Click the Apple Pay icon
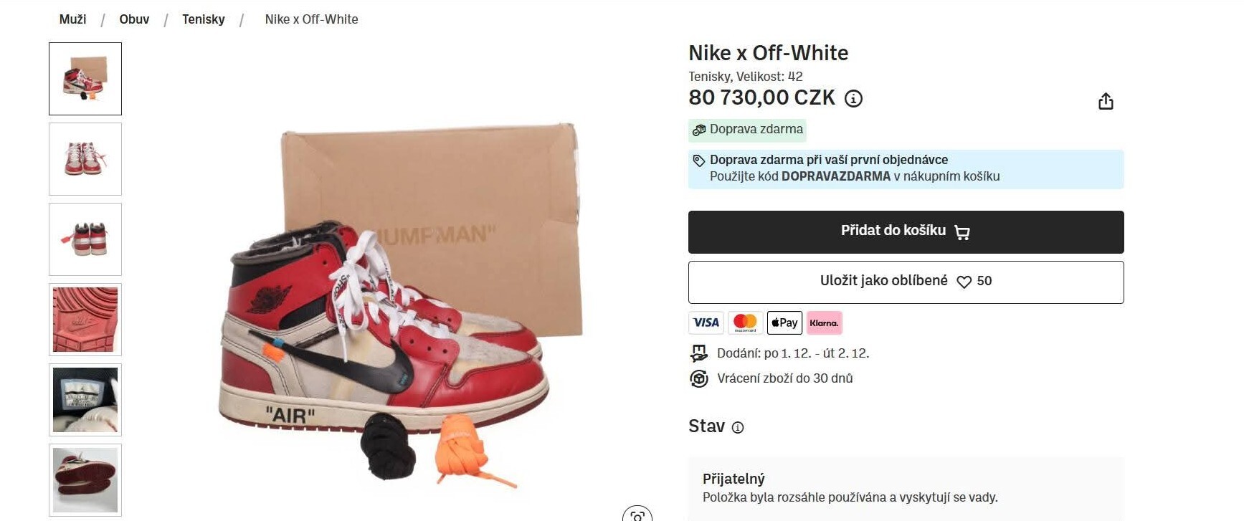The height and width of the screenshot is (521, 1244). (784, 322)
